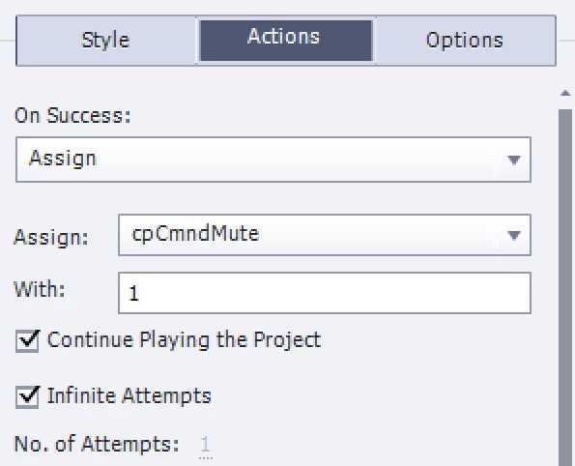
Task: Uncheck the Infinite Attempts checkbox
Action: [27, 396]
